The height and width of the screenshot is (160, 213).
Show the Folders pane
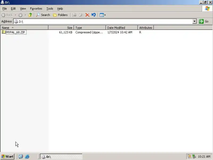[60, 15]
